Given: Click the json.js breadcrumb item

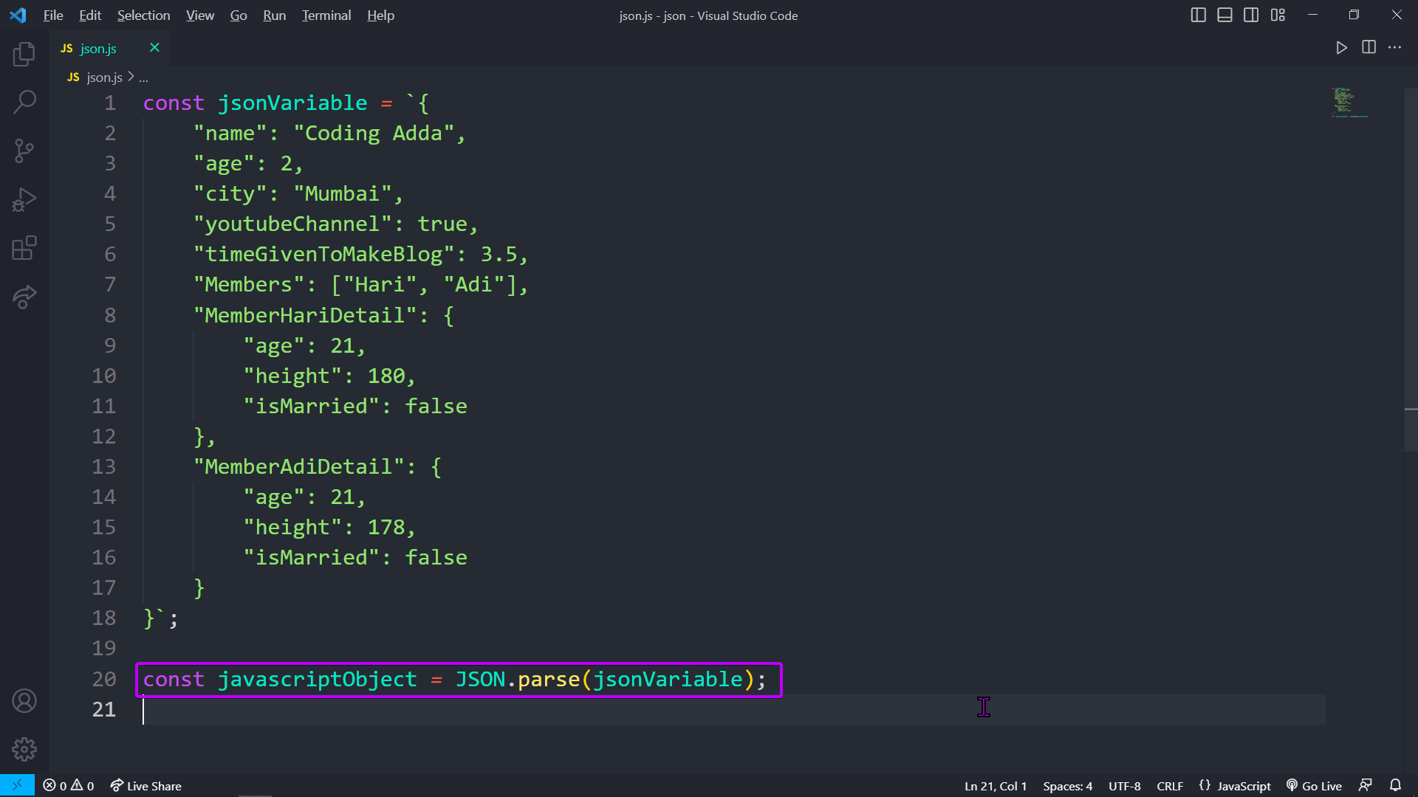Looking at the screenshot, I should pos(95,77).
